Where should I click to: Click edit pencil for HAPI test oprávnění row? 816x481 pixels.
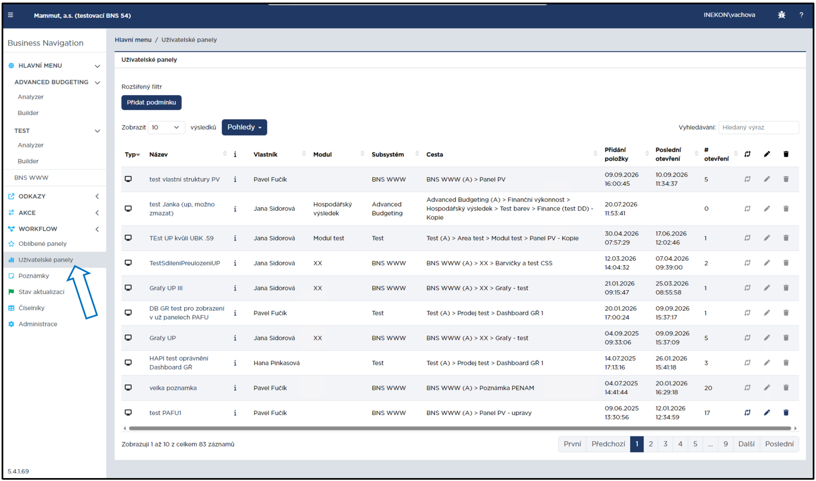767,363
